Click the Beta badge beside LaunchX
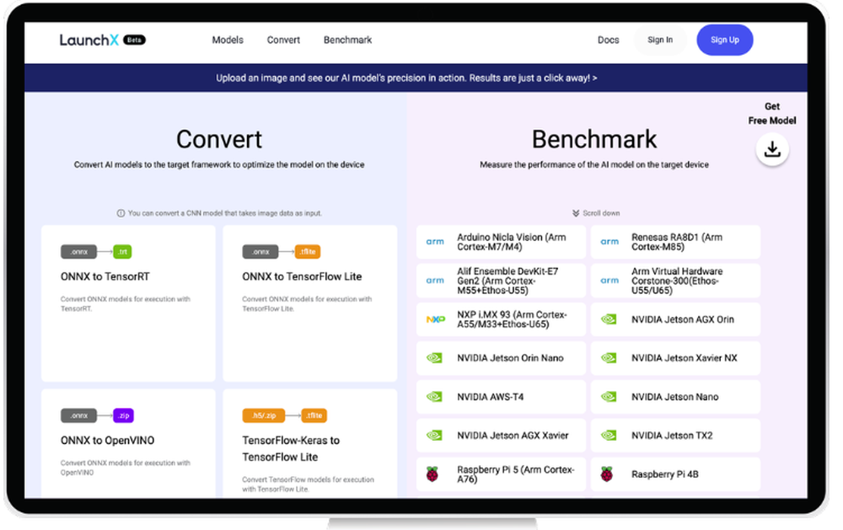The image size is (843, 530). point(134,40)
